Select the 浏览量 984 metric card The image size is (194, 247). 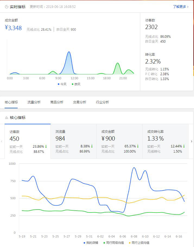point(73,141)
